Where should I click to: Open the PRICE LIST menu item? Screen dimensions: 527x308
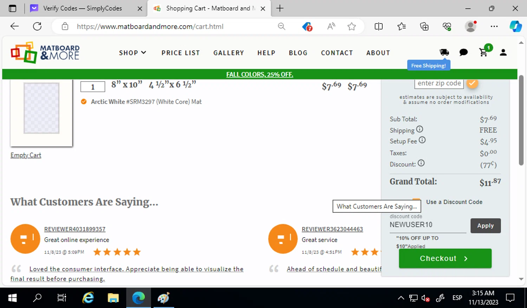click(181, 53)
